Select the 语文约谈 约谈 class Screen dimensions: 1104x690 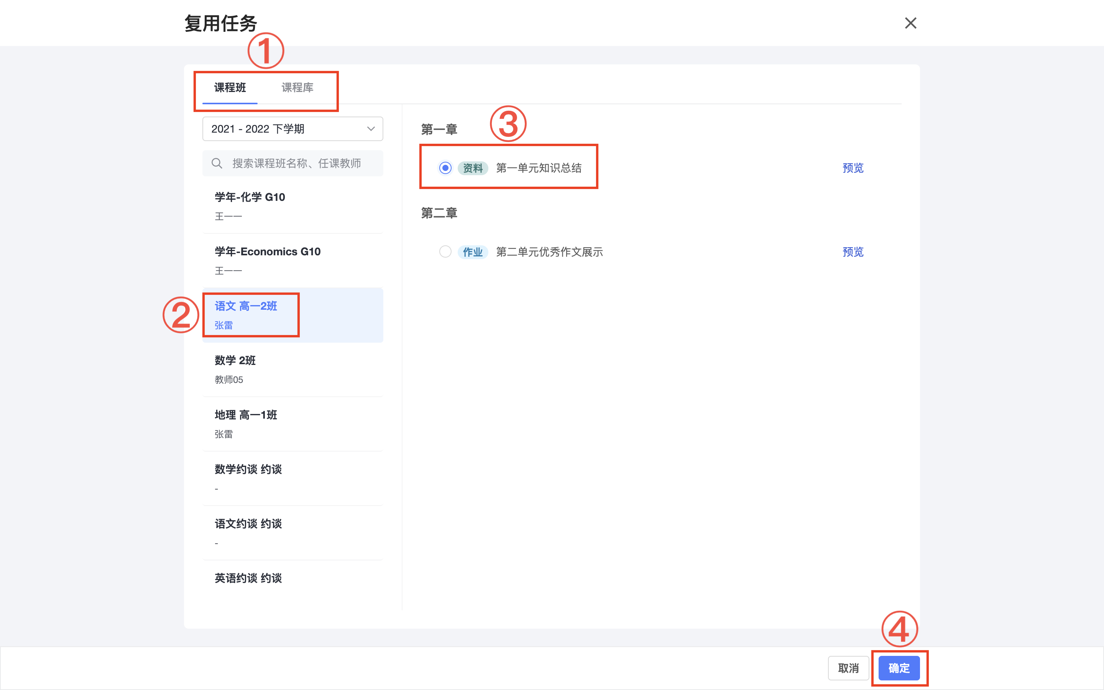pyautogui.click(x=292, y=532)
